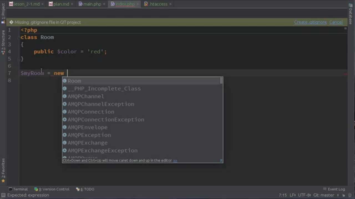Show the TODO tool window
Image resolution: width=355 pixels, height=199 pixels.
point(85,189)
